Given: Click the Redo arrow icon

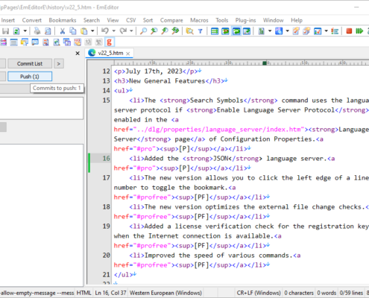Looking at the screenshot, I should (123, 31).
